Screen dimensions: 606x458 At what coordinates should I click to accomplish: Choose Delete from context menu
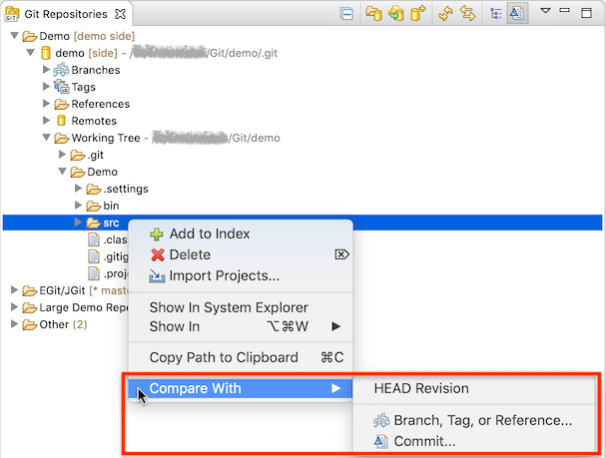pos(241,254)
